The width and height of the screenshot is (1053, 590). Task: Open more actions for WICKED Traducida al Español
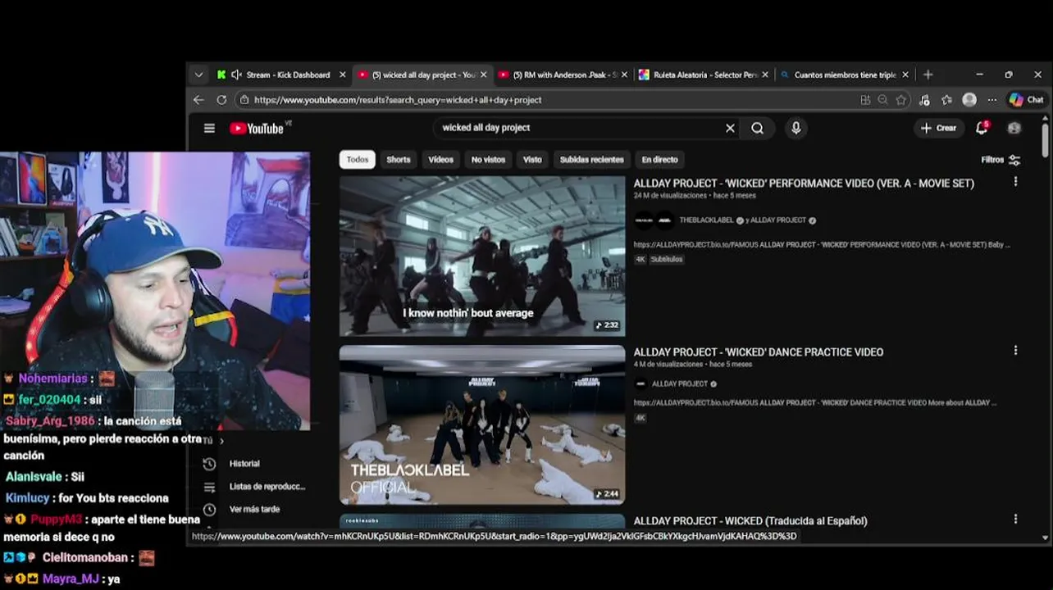coord(1015,520)
